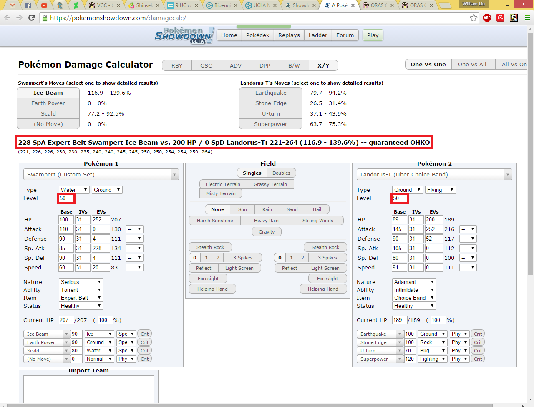Open the Ladder navigation link

click(318, 35)
